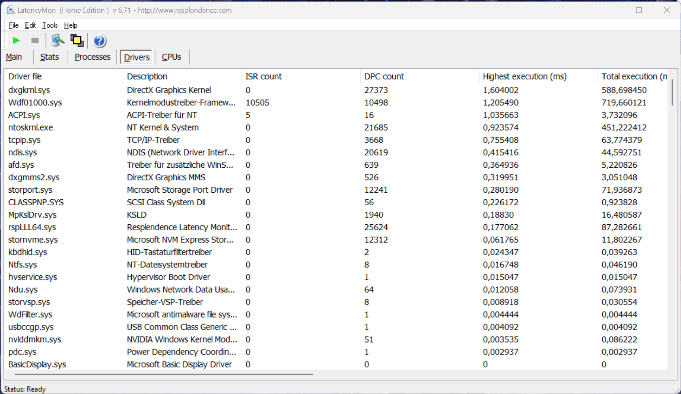The width and height of the screenshot is (681, 394).
Task: Switch to the Main tab
Action: (x=14, y=57)
